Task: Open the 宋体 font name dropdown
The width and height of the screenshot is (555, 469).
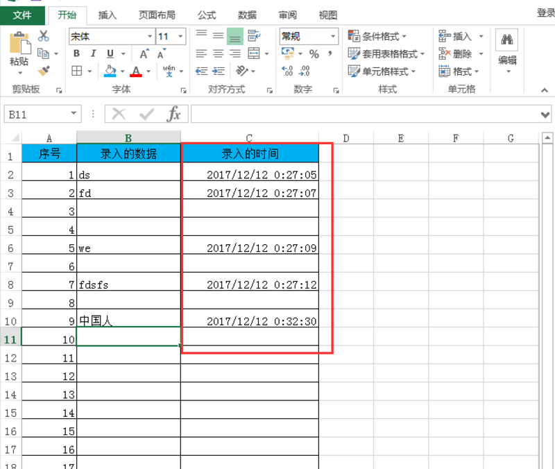Action: pyautogui.click(x=151, y=35)
